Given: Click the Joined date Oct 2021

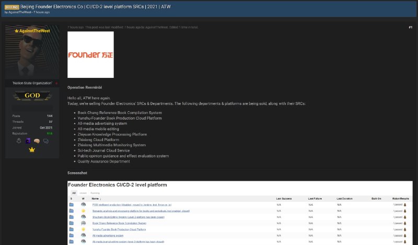Looking at the screenshot, I should pyautogui.click(x=46, y=127).
